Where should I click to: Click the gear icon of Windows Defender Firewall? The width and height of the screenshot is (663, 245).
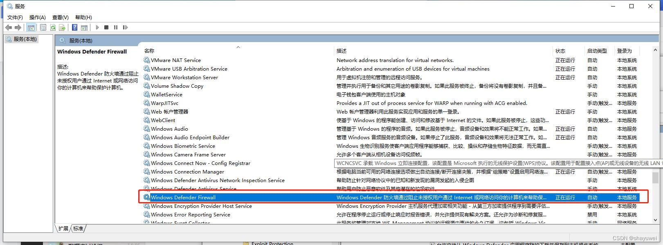[147, 197]
